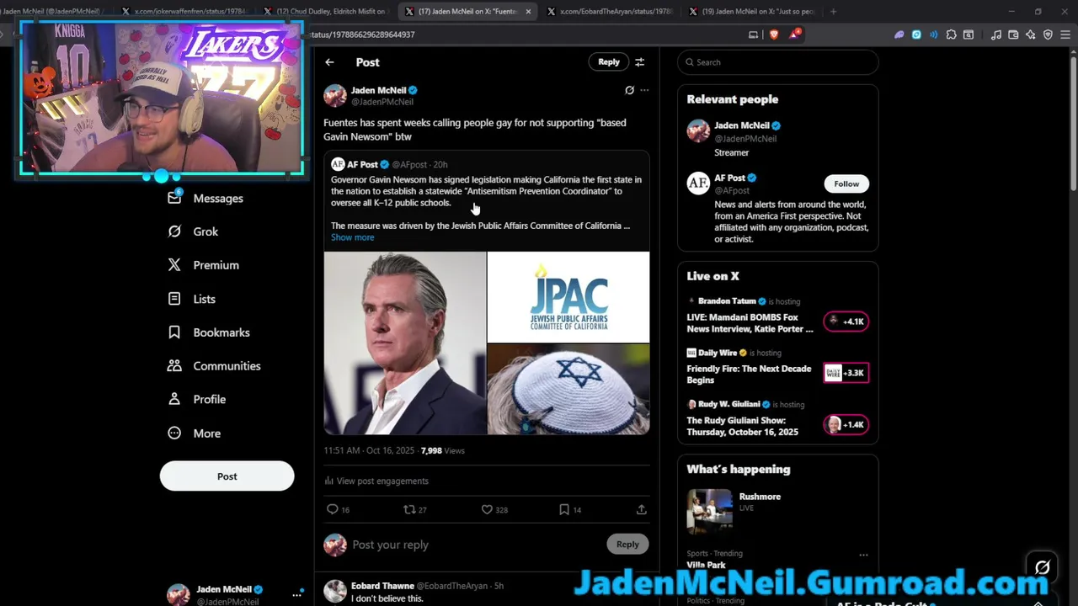
Task: Expand quoted post with Show more
Action: 352,237
